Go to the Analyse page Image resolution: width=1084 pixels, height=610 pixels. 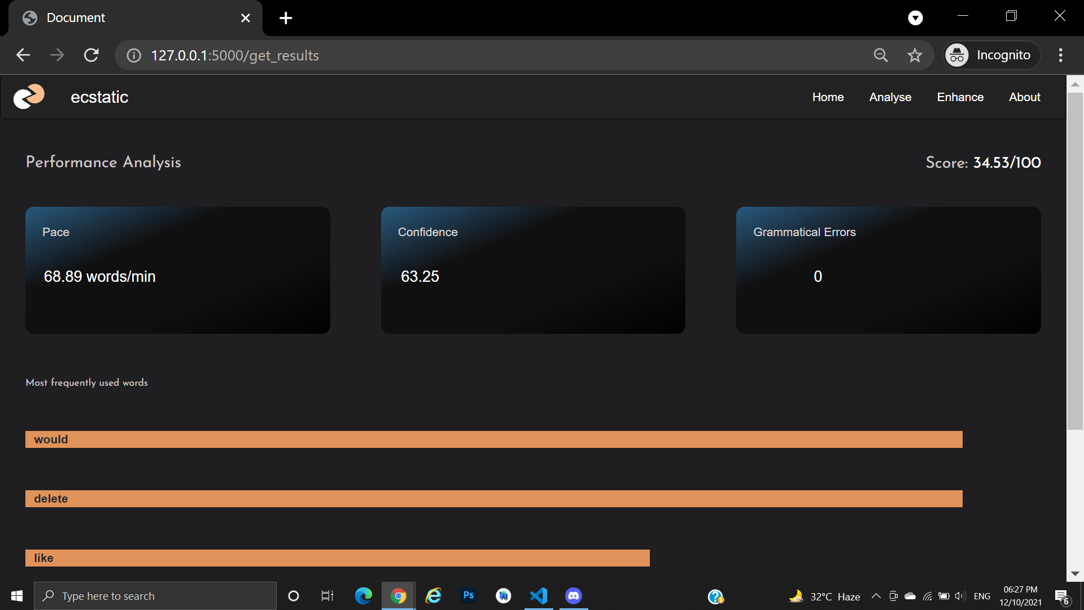[x=890, y=97]
